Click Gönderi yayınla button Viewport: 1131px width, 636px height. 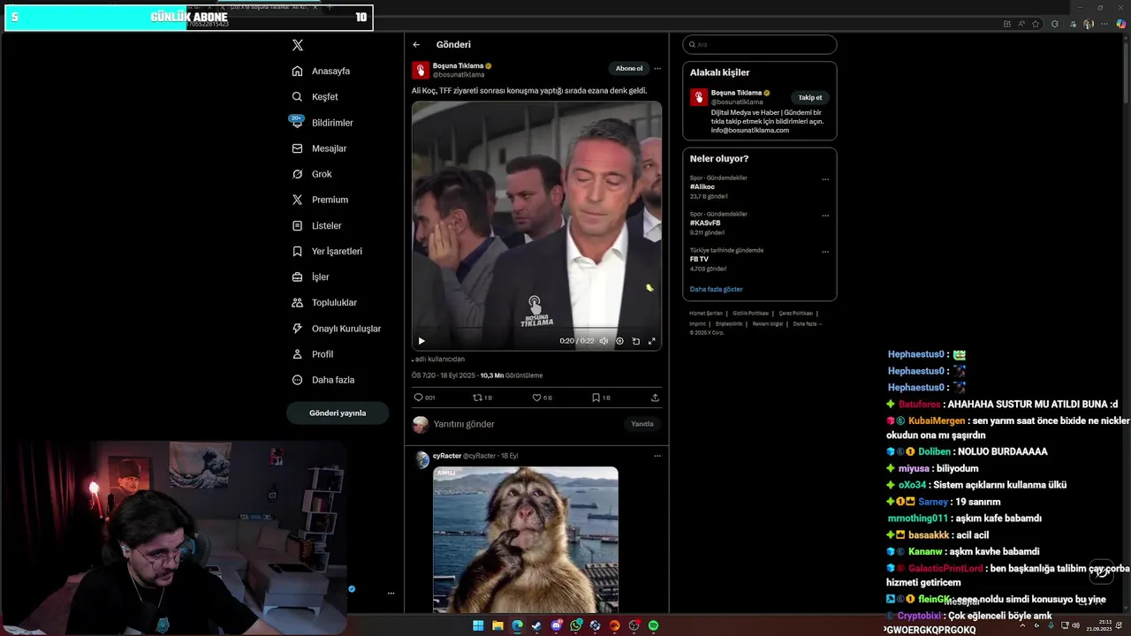[x=338, y=413]
